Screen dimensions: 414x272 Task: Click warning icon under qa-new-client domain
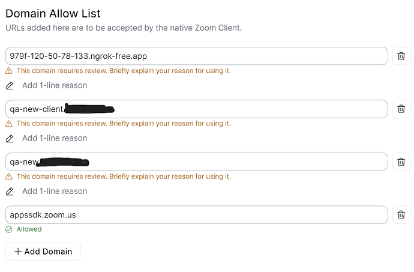point(9,124)
